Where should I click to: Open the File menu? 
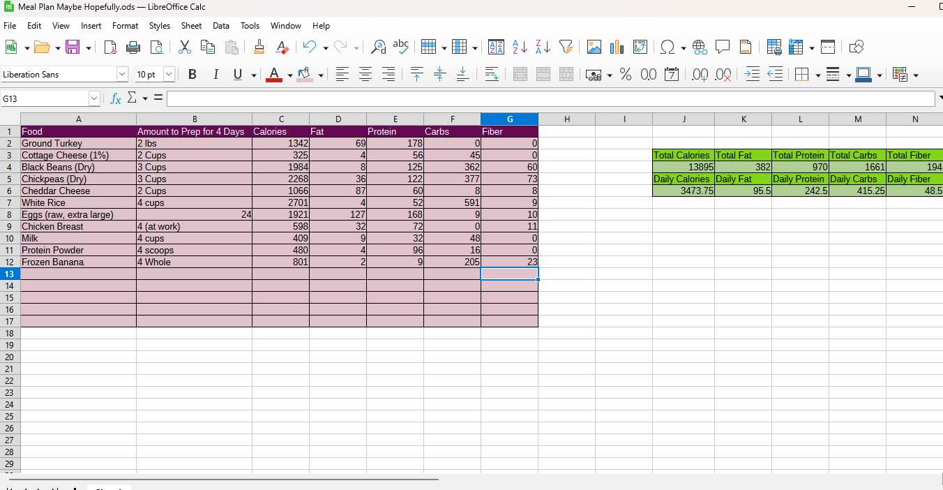[x=10, y=26]
